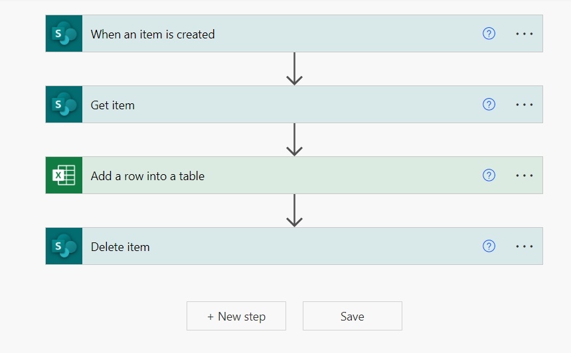Expand the Get item action card
Viewport: 571px width, 353px height.
tap(266, 105)
